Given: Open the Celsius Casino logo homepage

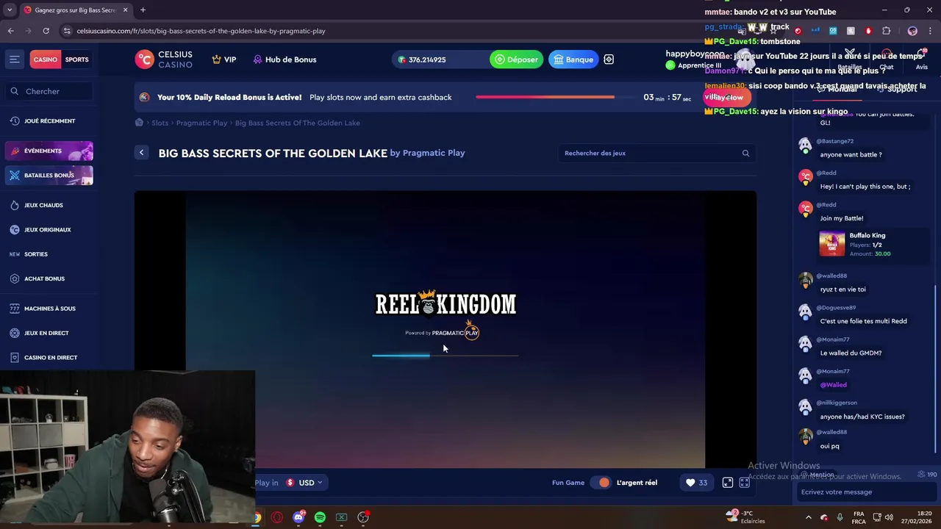Looking at the screenshot, I should coord(164,60).
